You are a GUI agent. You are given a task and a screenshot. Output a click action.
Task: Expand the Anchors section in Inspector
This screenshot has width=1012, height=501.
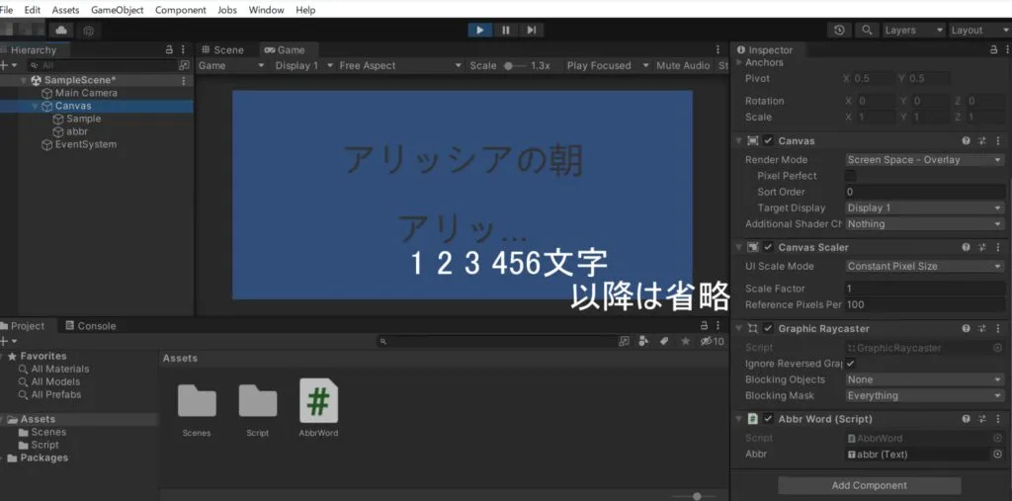(x=739, y=62)
